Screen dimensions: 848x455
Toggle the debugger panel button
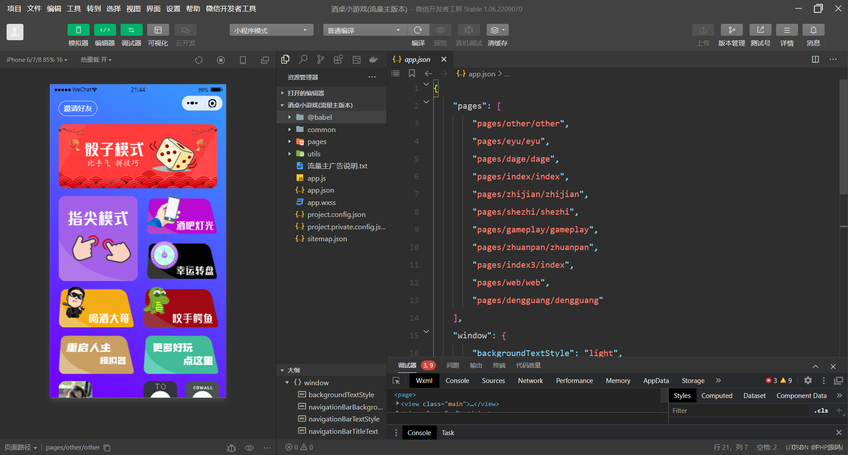coord(132,30)
